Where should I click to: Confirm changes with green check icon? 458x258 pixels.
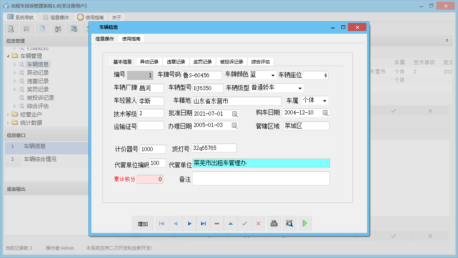tap(244, 223)
